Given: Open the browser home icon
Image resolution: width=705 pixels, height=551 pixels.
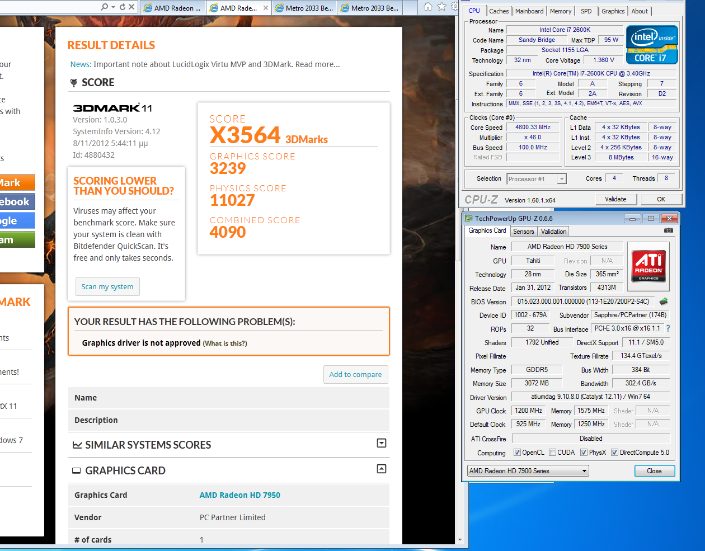Looking at the screenshot, I should click(428, 7).
